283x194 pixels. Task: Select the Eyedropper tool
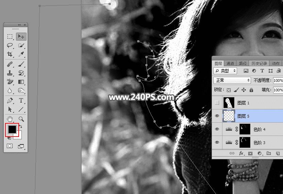(21, 54)
